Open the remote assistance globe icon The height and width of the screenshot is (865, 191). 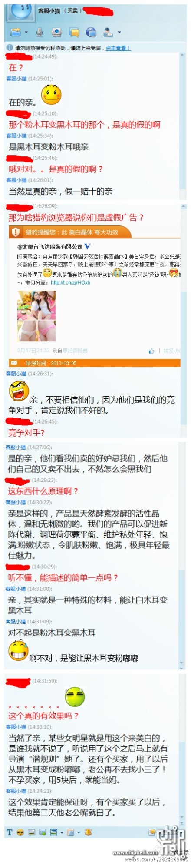[x=91, y=32]
